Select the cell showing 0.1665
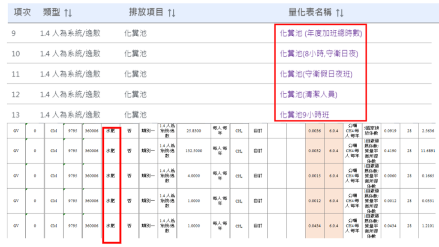 (428, 175)
